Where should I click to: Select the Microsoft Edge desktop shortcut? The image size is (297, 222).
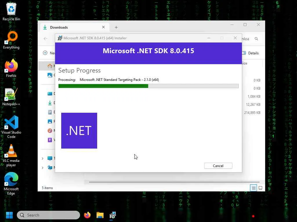pyautogui.click(x=11, y=184)
